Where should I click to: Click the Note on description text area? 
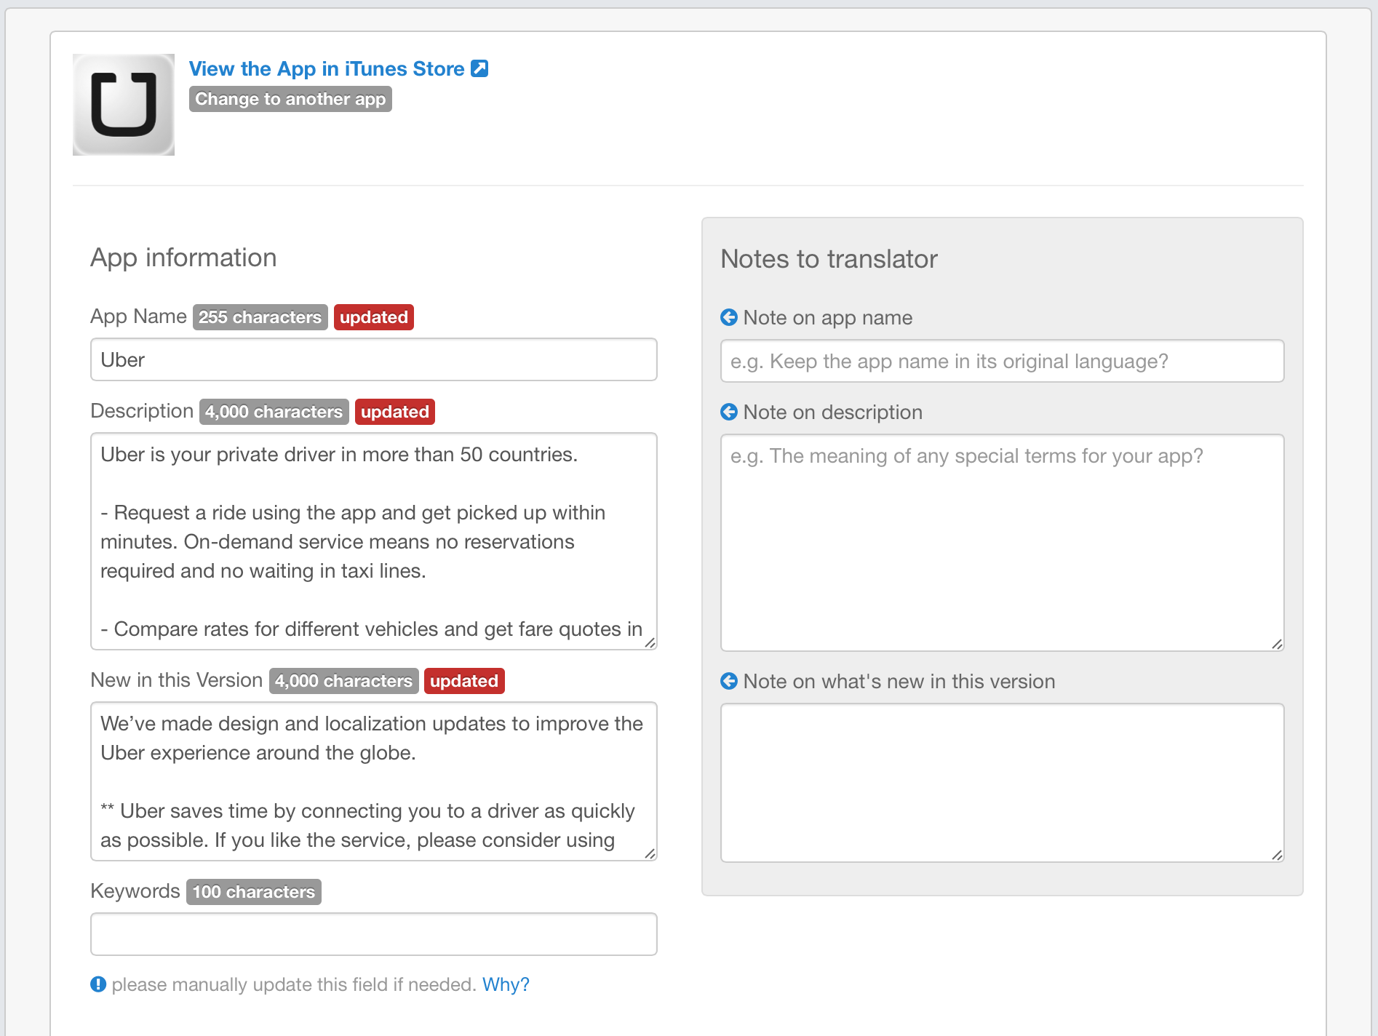[x=1003, y=543]
